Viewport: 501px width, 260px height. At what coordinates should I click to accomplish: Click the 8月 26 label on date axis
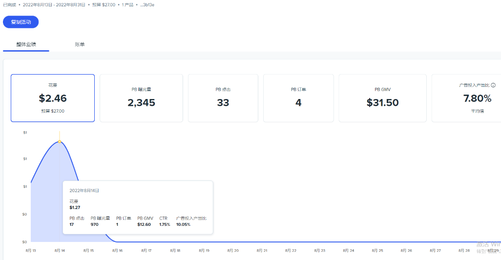406,250
